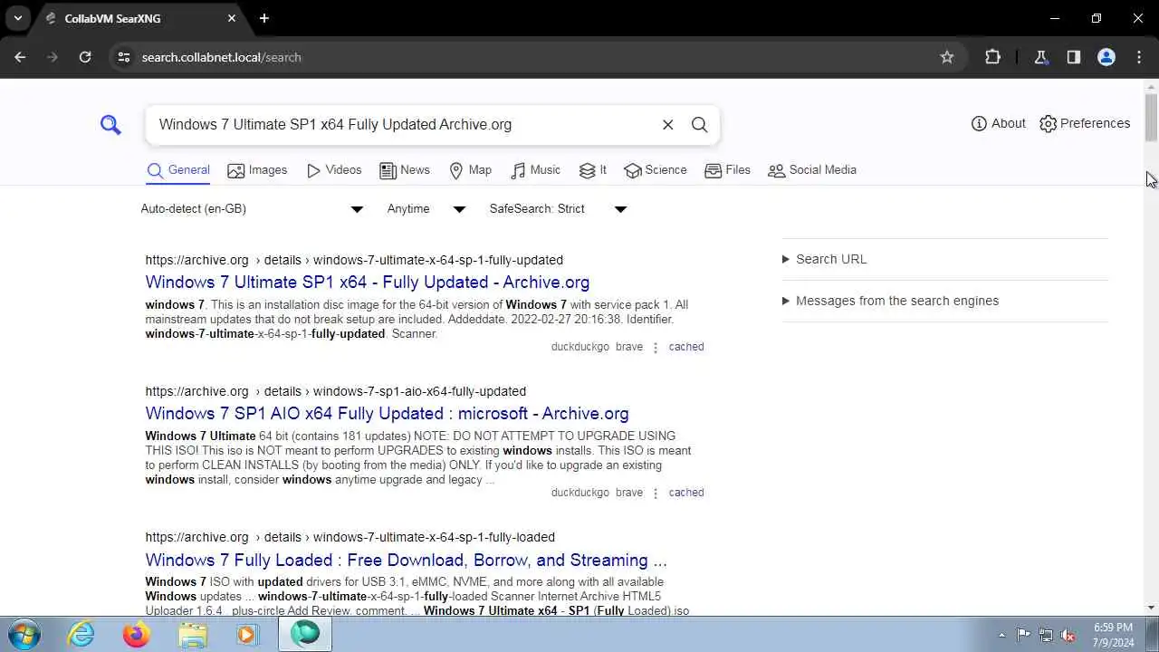Open the Anytime time range dropdown
1159x652 pixels.
click(426, 209)
